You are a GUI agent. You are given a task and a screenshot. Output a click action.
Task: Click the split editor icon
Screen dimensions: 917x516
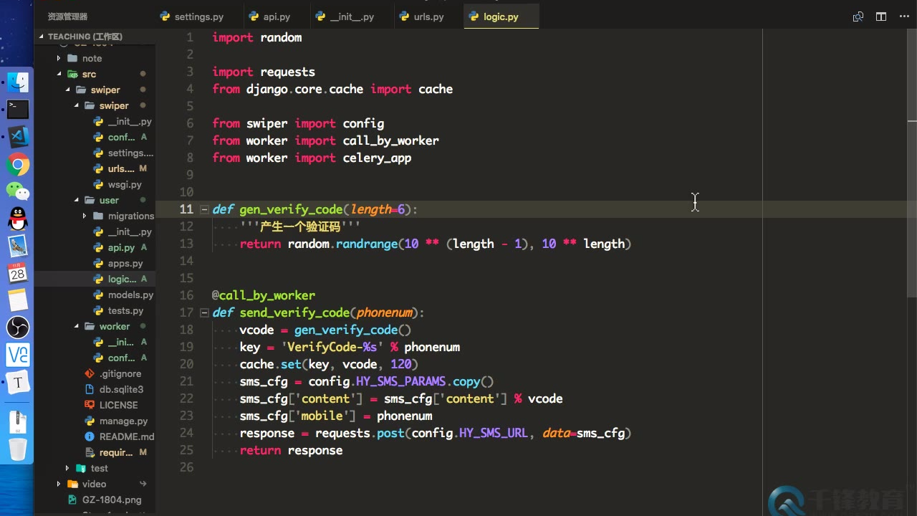[x=881, y=16]
